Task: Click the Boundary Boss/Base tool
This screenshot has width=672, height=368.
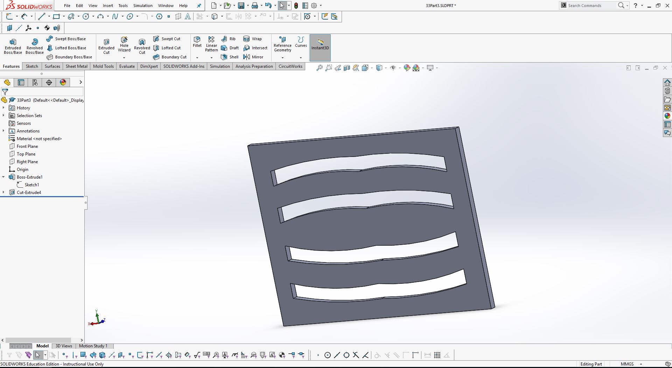Action: coord(69,57)
